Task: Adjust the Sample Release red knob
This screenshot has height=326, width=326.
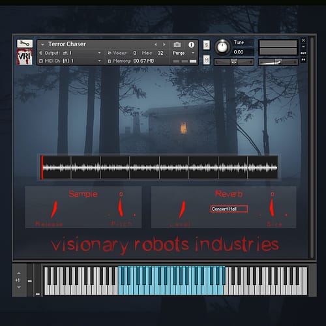Action: pyautogui.click(x=54, y=209)
